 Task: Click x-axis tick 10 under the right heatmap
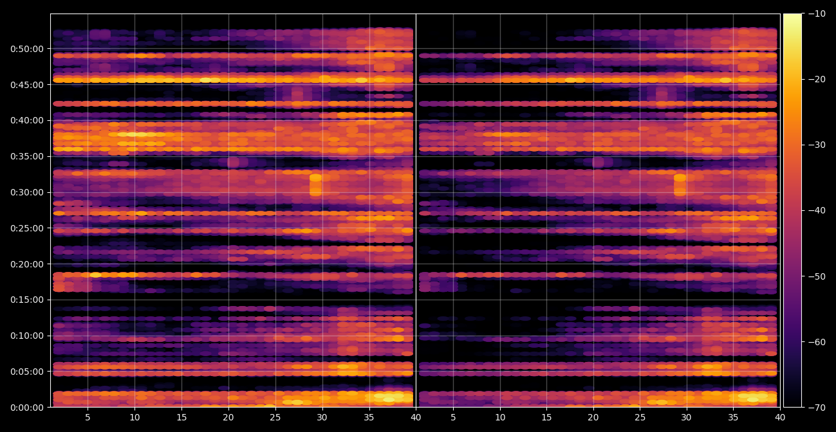point(500,417)
